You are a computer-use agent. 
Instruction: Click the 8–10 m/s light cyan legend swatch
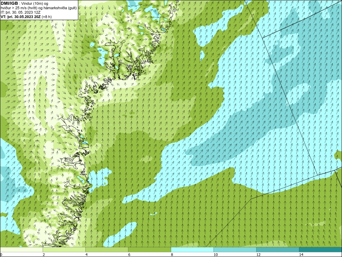192,249
